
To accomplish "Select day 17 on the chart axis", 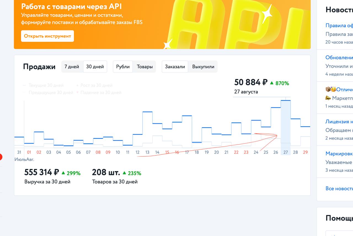I will (x=187, y=152).
